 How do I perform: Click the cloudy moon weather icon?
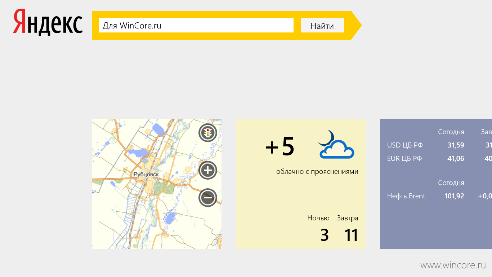coord(336,144)
